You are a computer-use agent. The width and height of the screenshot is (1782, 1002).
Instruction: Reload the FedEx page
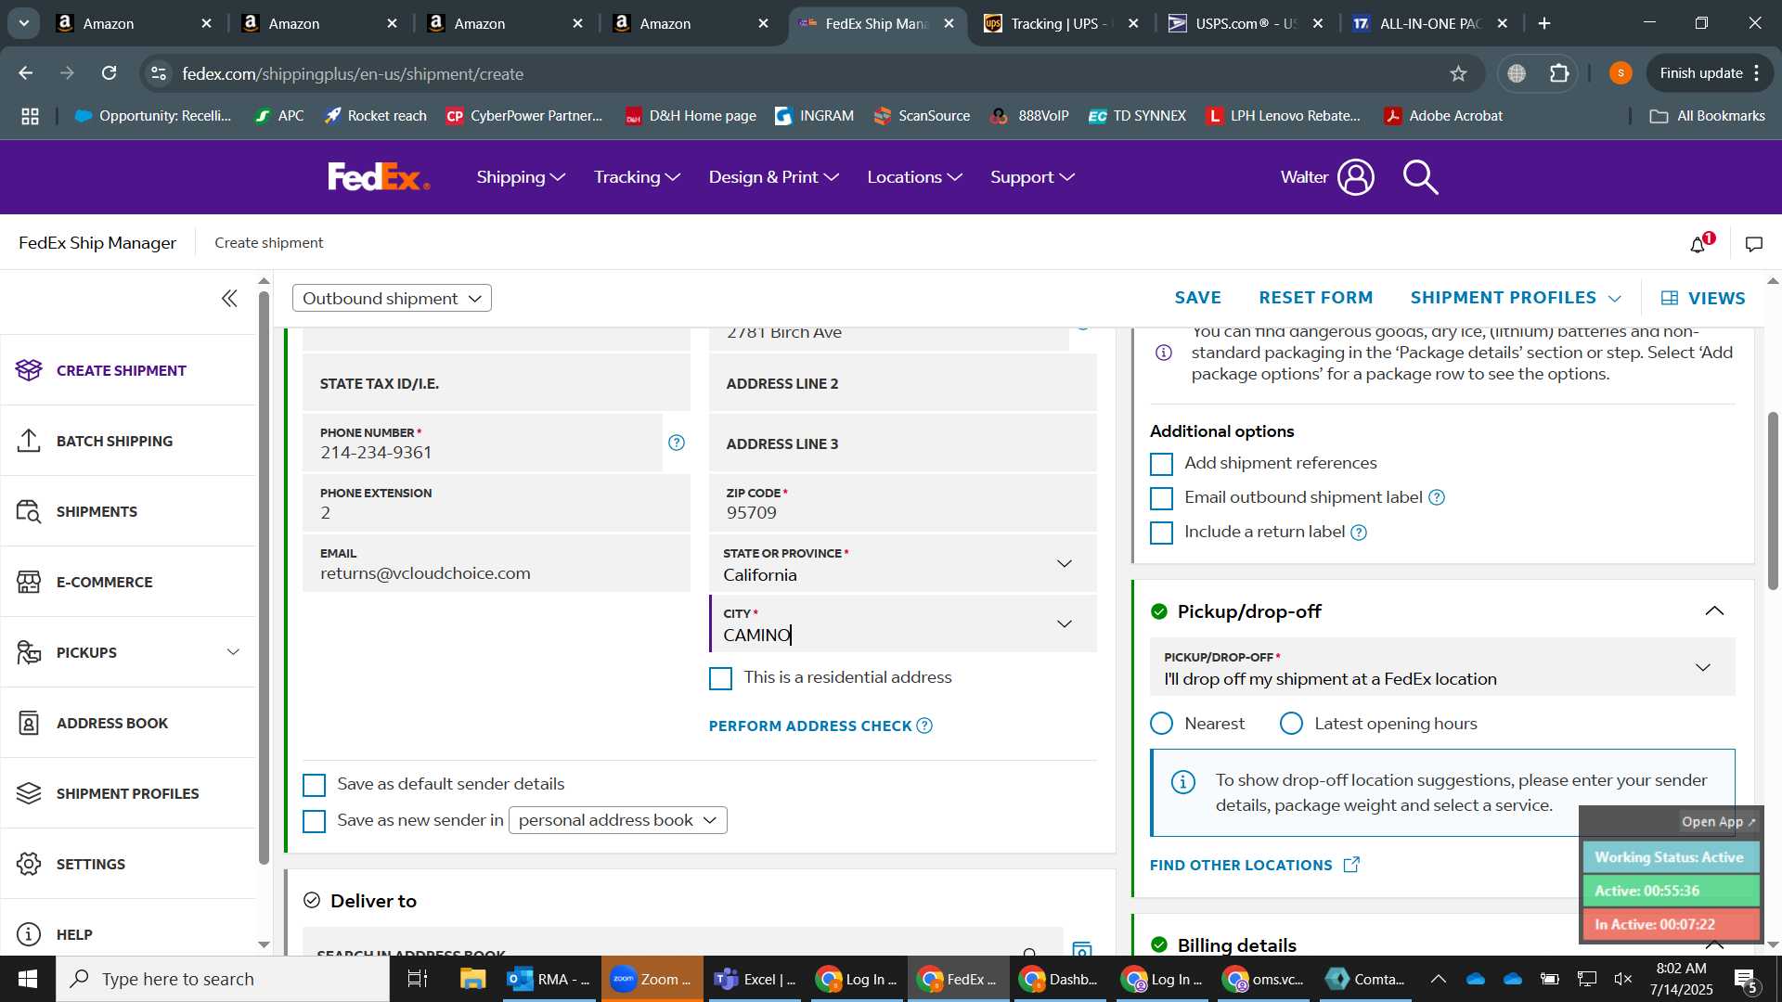point(110,73)
